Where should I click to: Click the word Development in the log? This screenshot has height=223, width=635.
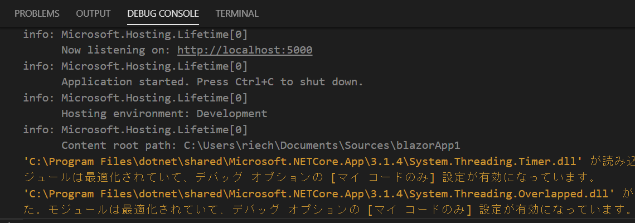[232, 113]
